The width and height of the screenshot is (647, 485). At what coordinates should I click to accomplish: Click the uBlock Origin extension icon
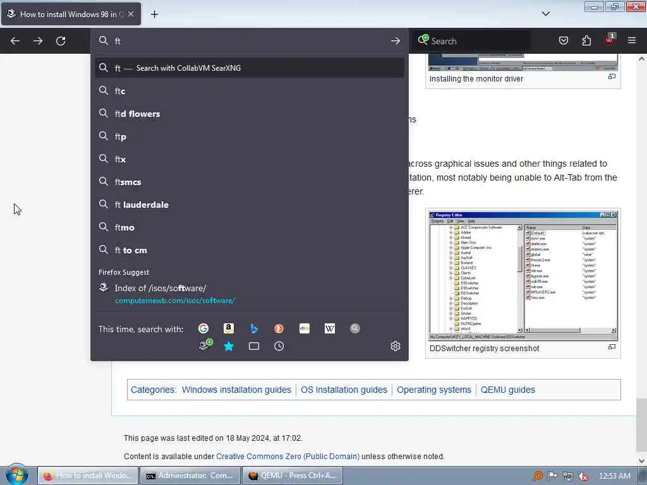[x=610, y=40]
